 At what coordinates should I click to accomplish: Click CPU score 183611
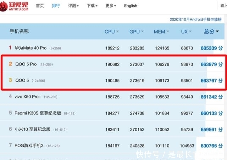pyautogui.click(x=112, y=130)
